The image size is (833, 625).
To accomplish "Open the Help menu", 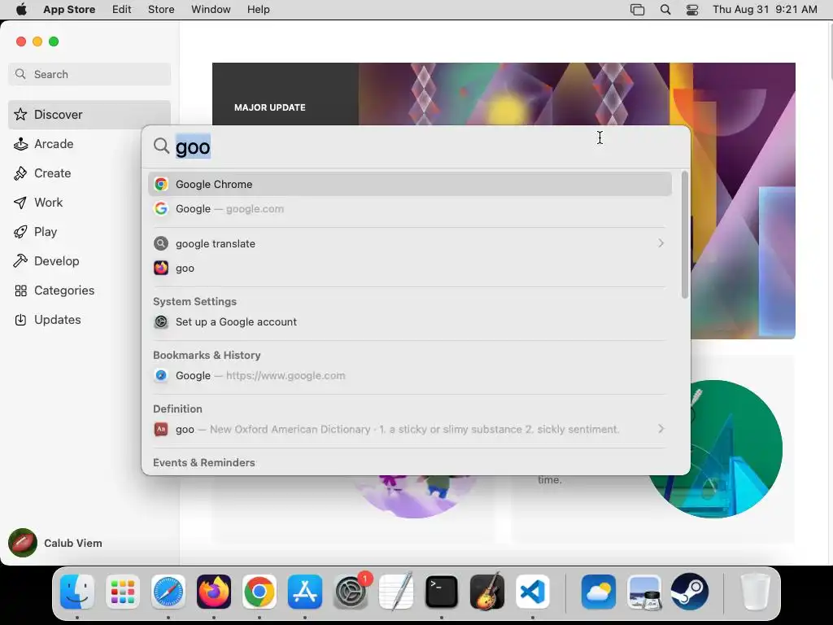I will (258, 10).
